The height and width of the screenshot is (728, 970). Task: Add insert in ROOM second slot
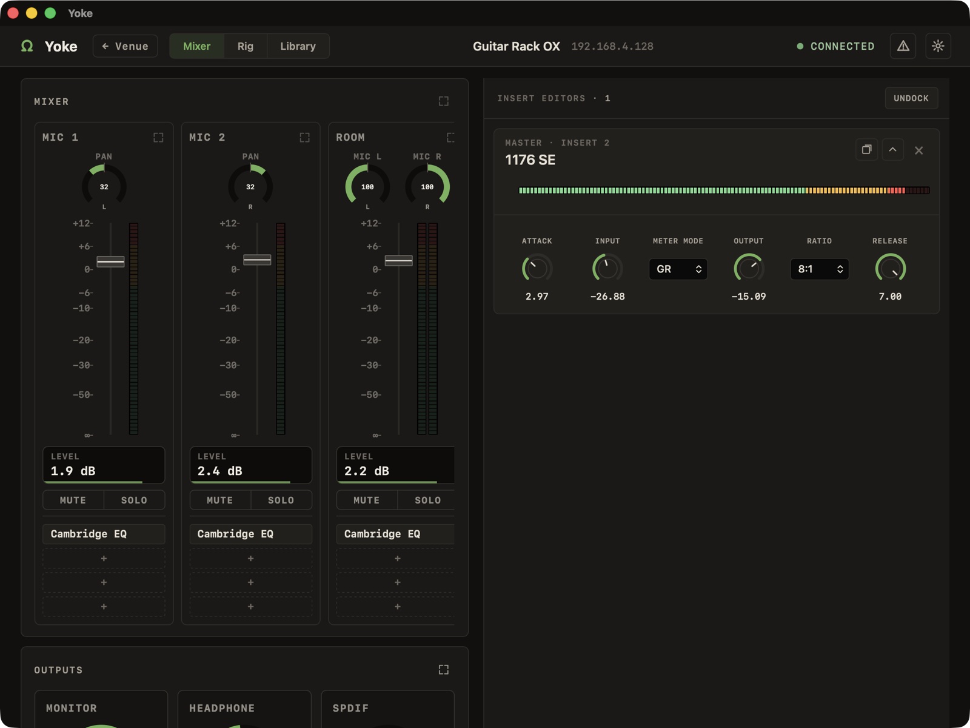395,558
